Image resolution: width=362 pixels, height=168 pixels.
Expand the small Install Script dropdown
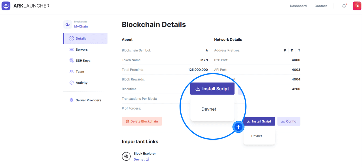pos(259,121)
